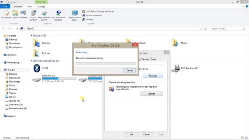Click the scanning progress bar
Image resolution: width=249 pixels, height=140 pixels.
pos(105,63)
